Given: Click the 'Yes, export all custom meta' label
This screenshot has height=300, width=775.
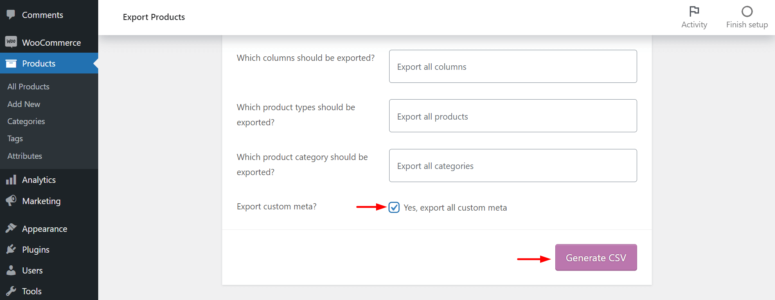Looking at the screenshot, I should (455, 208).
